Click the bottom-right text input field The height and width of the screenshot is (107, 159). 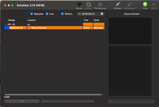(131, 101)
